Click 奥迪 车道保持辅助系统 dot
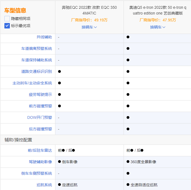Screen dimensions: 191x190 pos(128,60)
